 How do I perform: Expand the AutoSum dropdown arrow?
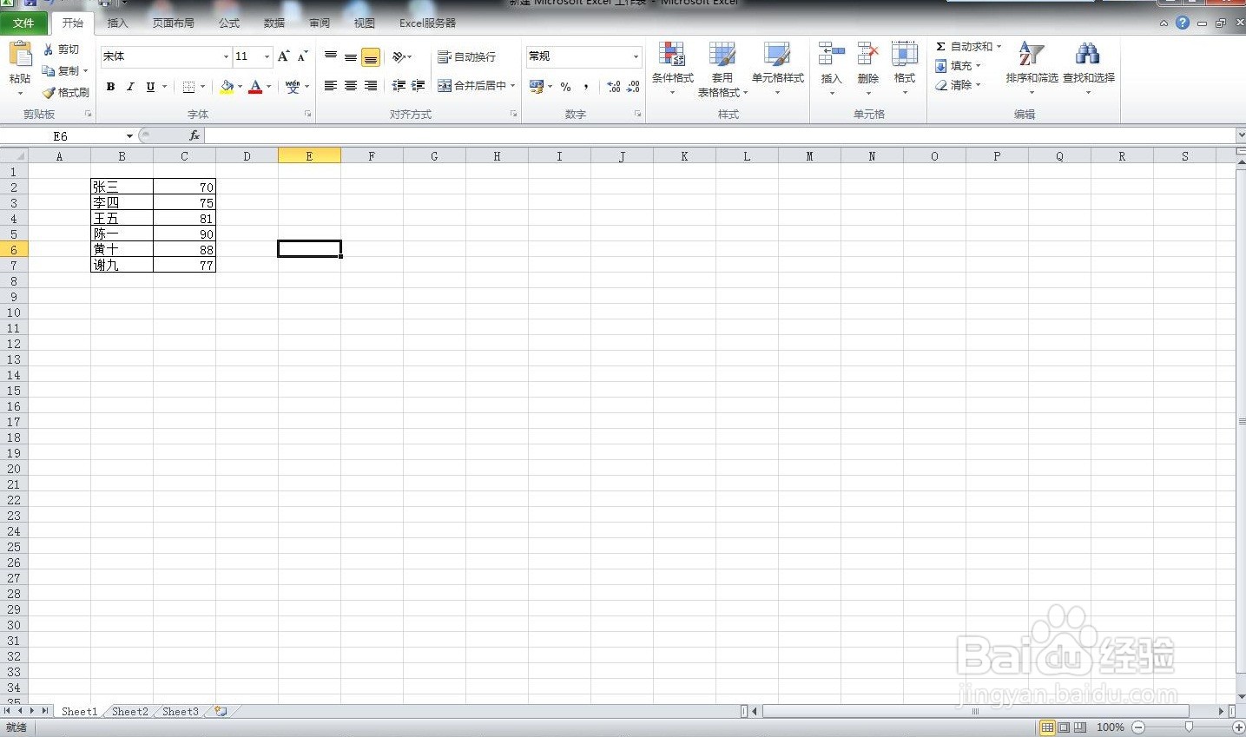click(x=999, y=47)
